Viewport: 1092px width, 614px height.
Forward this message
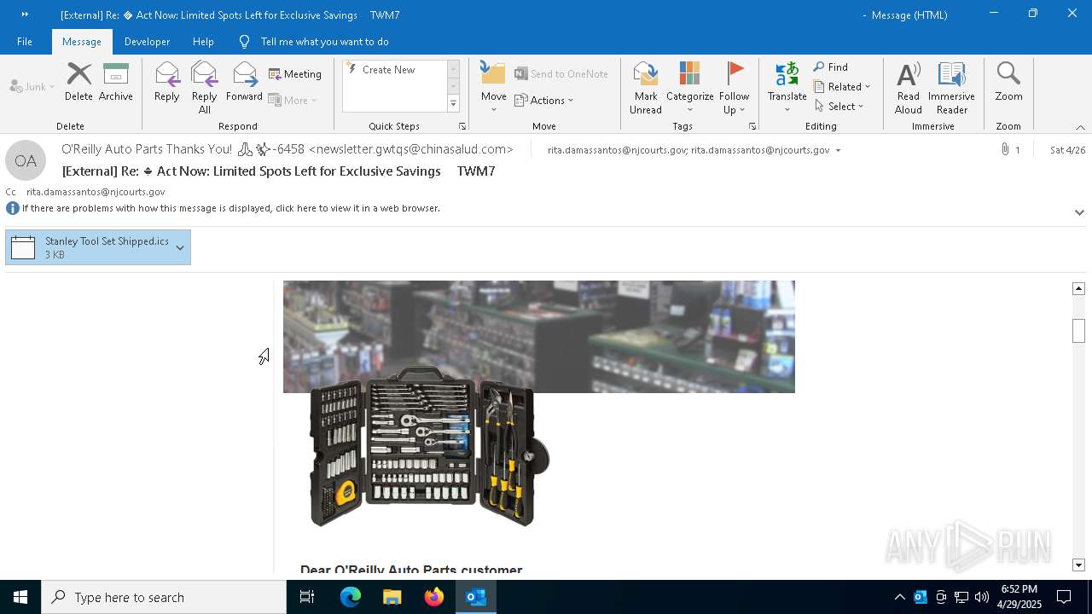[244, 82]
